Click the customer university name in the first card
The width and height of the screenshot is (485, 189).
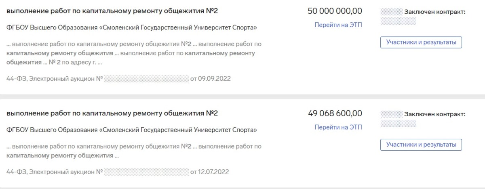pyautogui.click(x=132, y=28)
